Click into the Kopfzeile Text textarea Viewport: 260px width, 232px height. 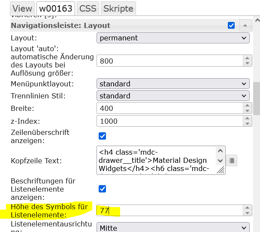click(157, 160)
